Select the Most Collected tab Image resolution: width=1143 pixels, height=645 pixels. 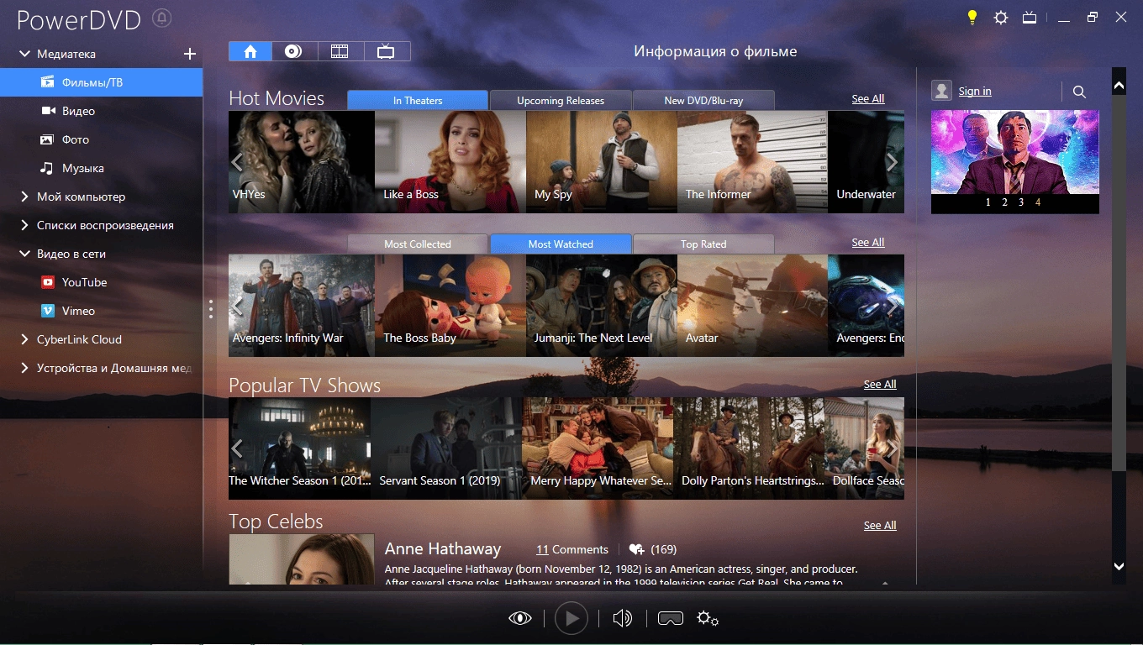coord(418,244)
